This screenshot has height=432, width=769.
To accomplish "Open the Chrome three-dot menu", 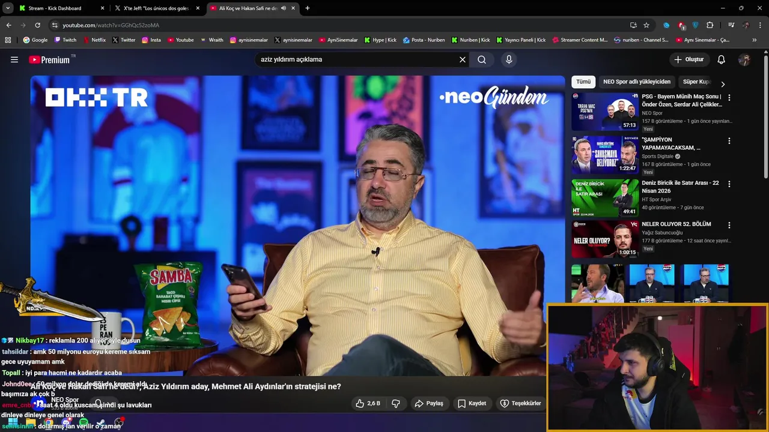I will [760, 25].
